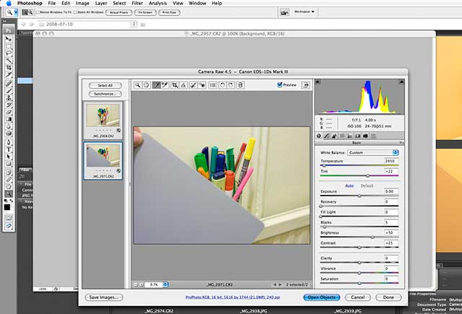Enable Zoom All Windows checkbox
Image resolution: width=462 pixels, height=314 pixels.
pos(75,12)
